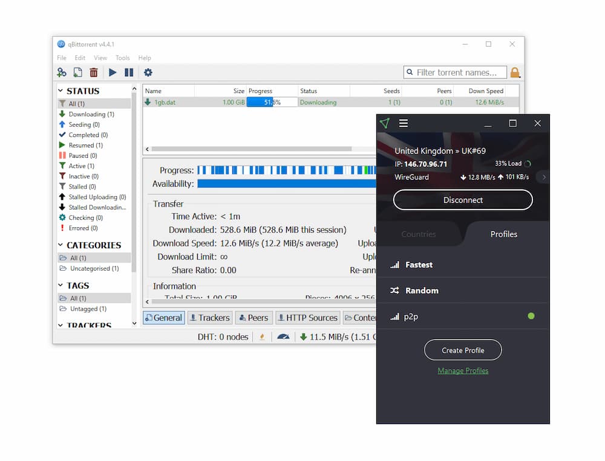Focus the Filter torrent names field
605x461 pixels.
tap(456, 73)
